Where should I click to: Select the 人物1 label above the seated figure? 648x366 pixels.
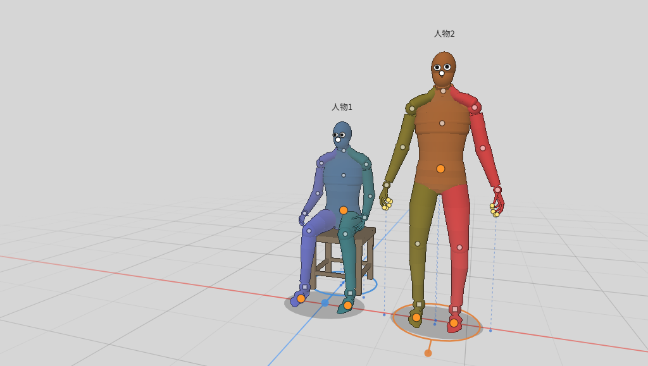tap(342, 107)
